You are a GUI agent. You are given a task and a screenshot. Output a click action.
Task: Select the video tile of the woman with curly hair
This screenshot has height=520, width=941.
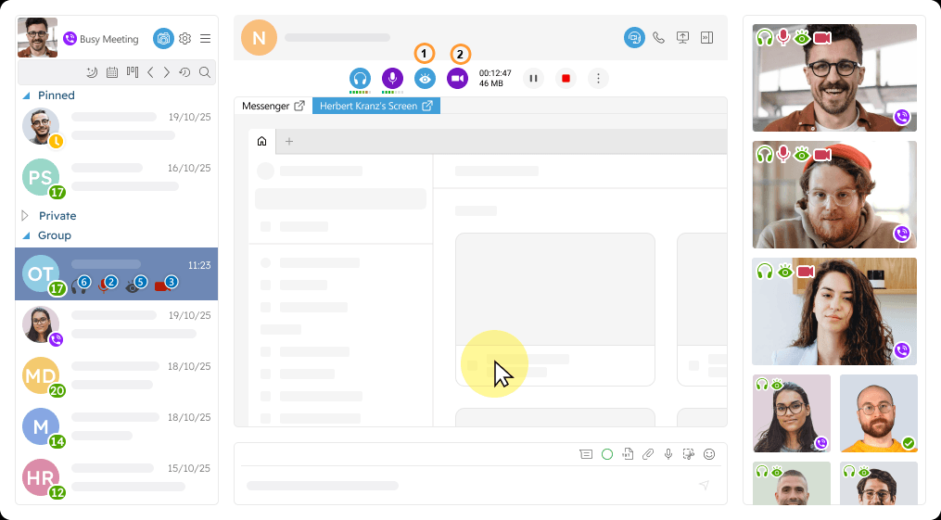tap(834, 311)
